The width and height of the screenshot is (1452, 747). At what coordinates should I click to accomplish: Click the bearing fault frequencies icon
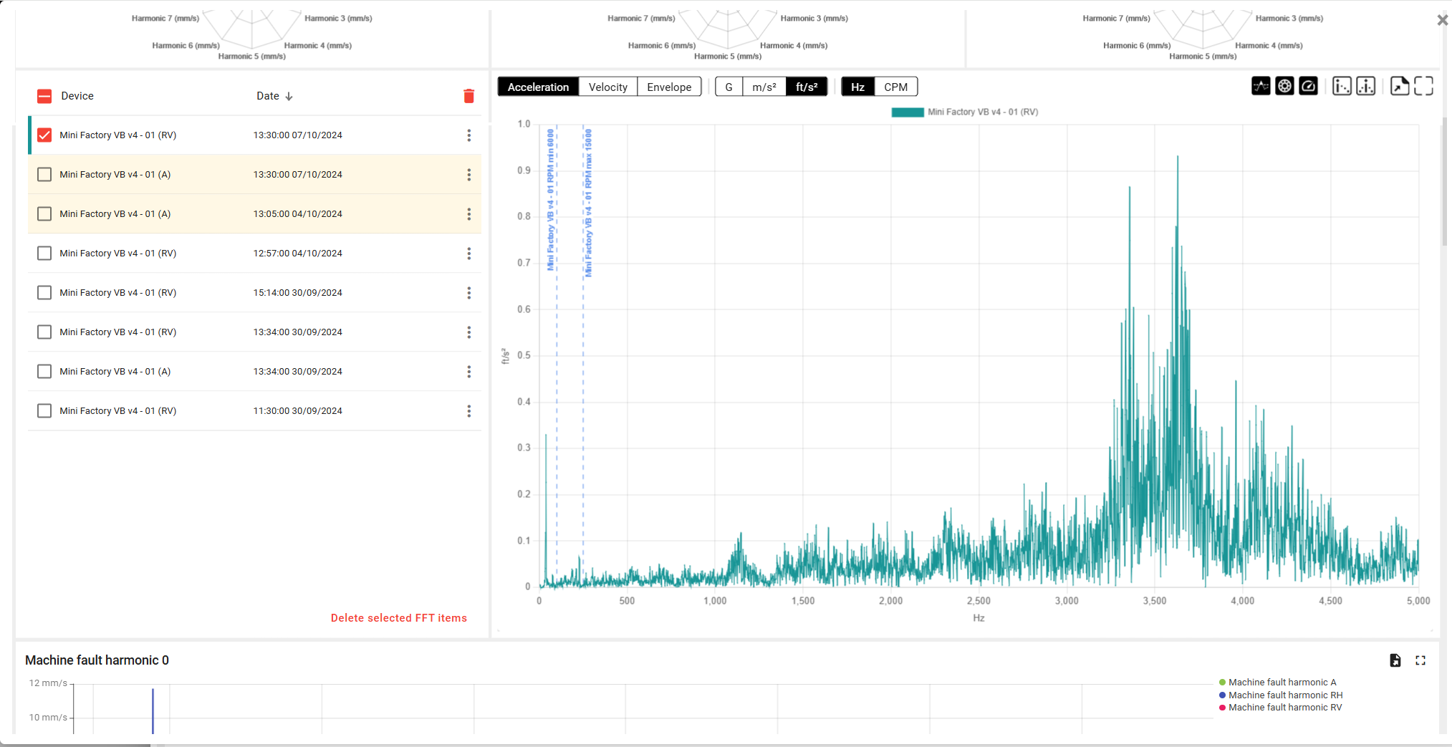click(x=1284, y=87)
